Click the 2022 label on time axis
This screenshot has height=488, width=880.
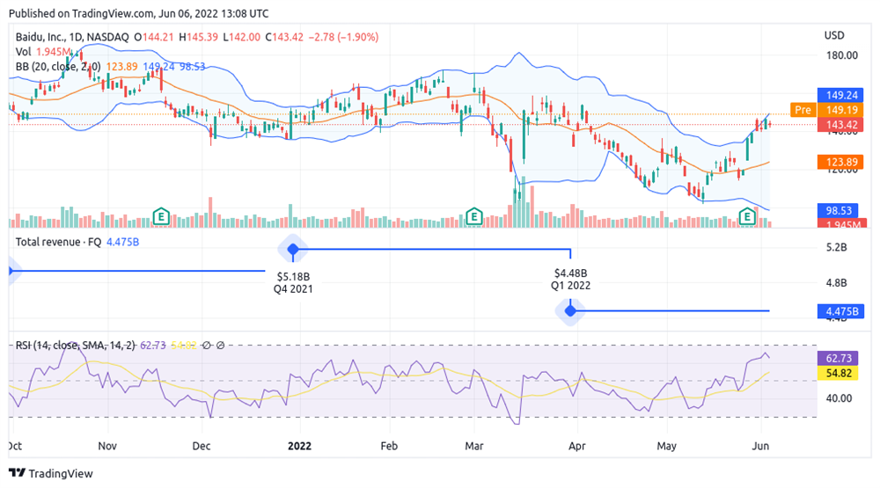click(x=302, y=446)
